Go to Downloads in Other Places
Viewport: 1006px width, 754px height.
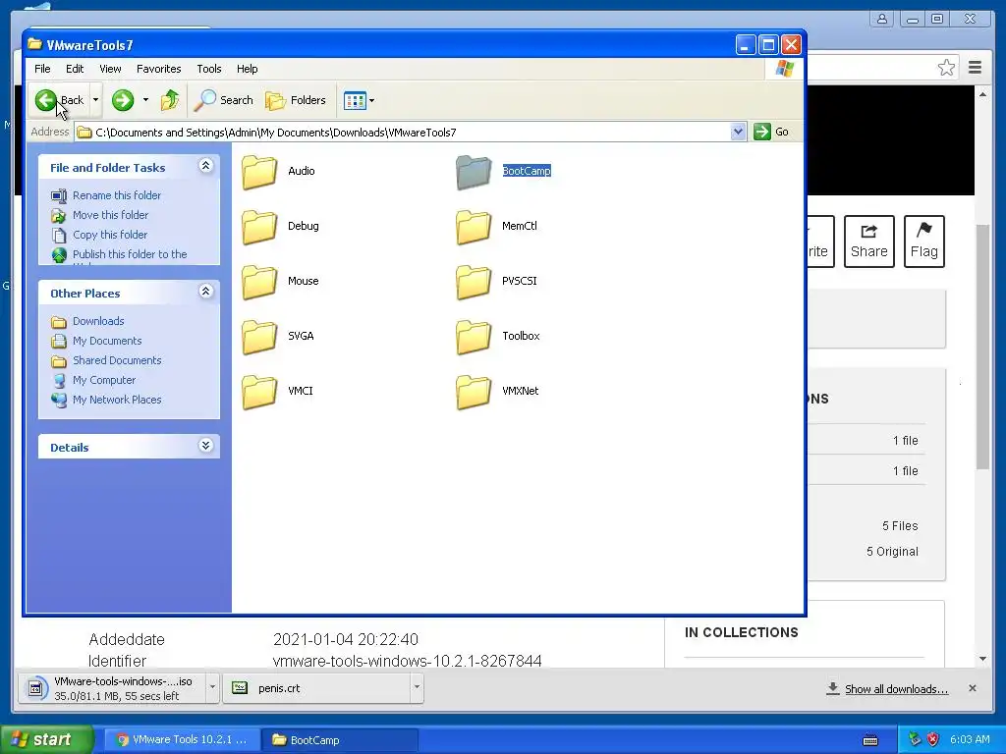point(98,321)
